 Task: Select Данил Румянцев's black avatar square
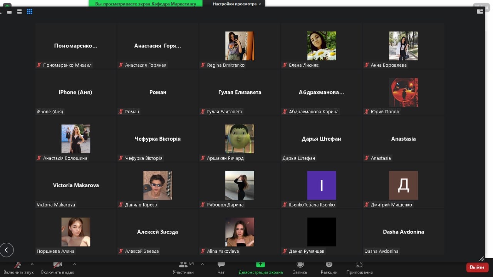pos(322,232)
